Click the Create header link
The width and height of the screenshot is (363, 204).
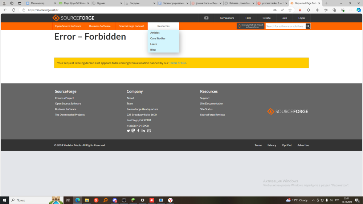tap(266, 18)
